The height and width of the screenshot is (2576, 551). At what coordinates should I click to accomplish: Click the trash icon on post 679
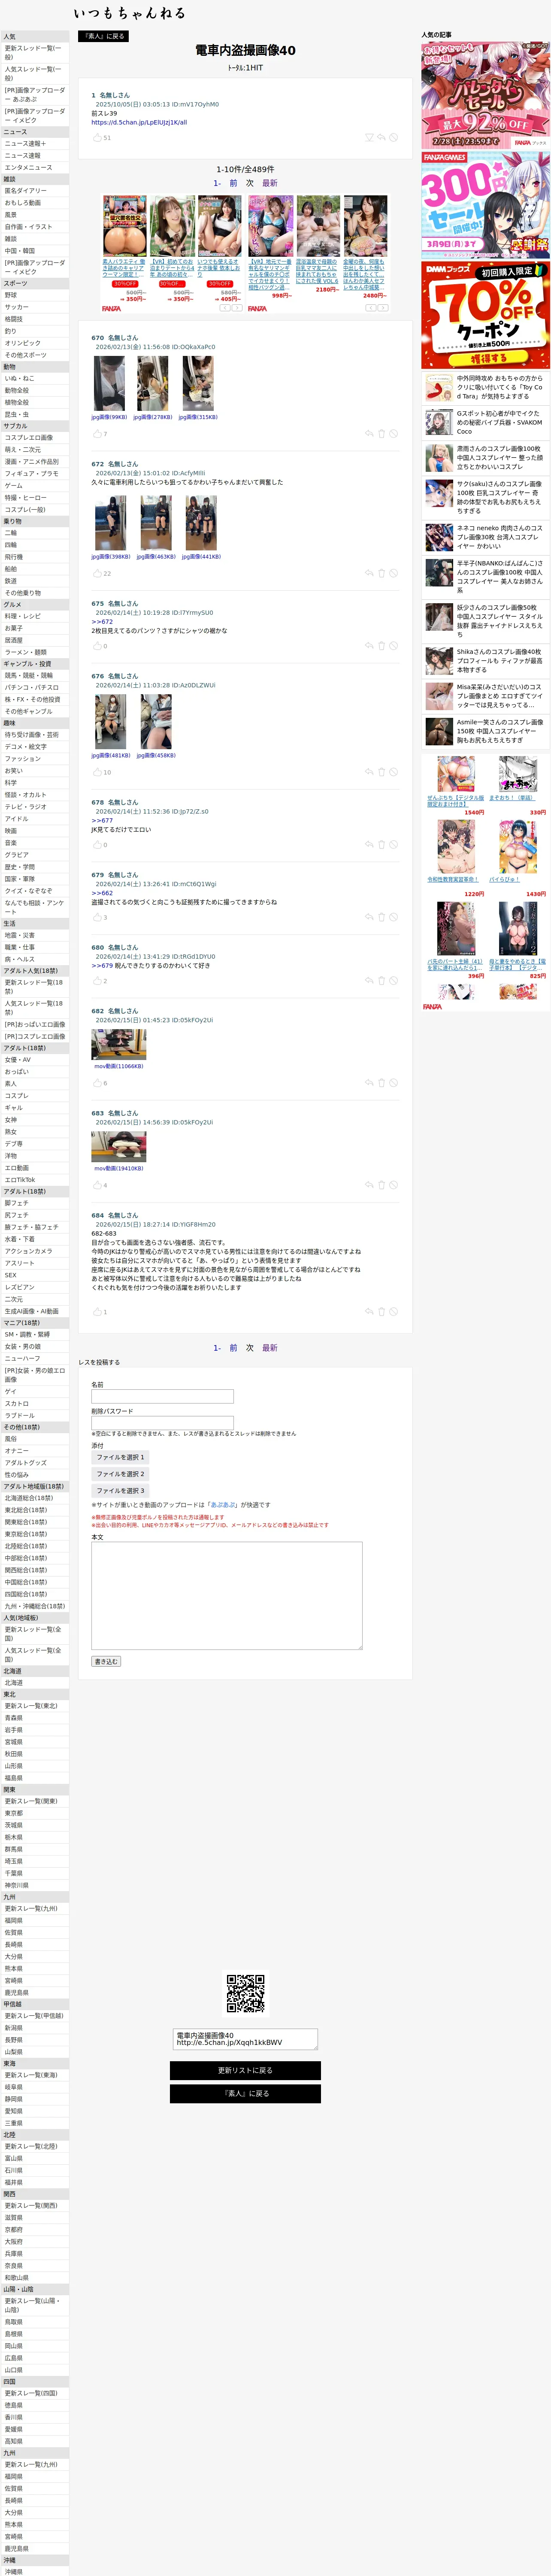point(381,917)
